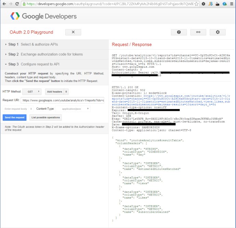The height and width of the screenshot is (228, 236).
Task: Click the "name": "estimatedMinutesWatched" line
Action: click(x=152, y=169)
